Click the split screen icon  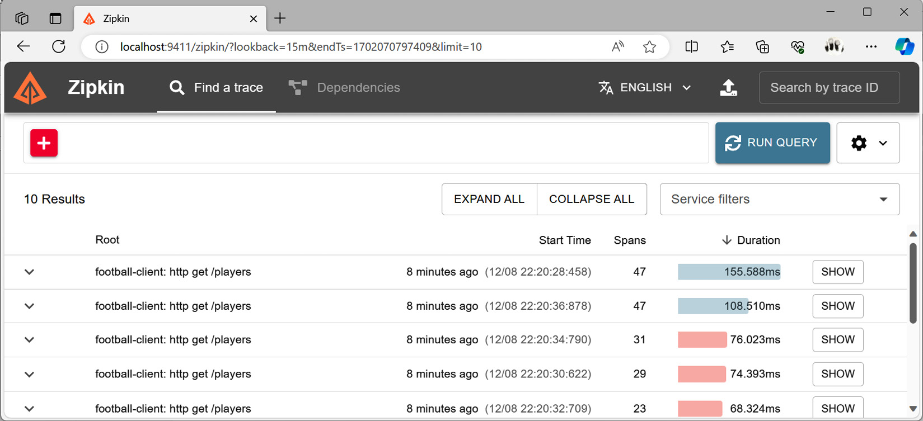692,47
